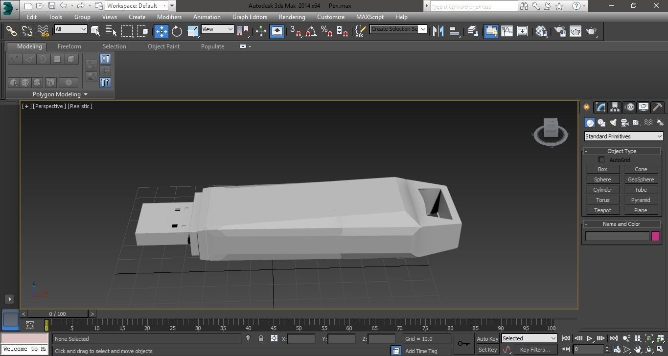Enable the AutoGrid checkbox
Screen dimensions: 668x356
[x=601, y=160]
